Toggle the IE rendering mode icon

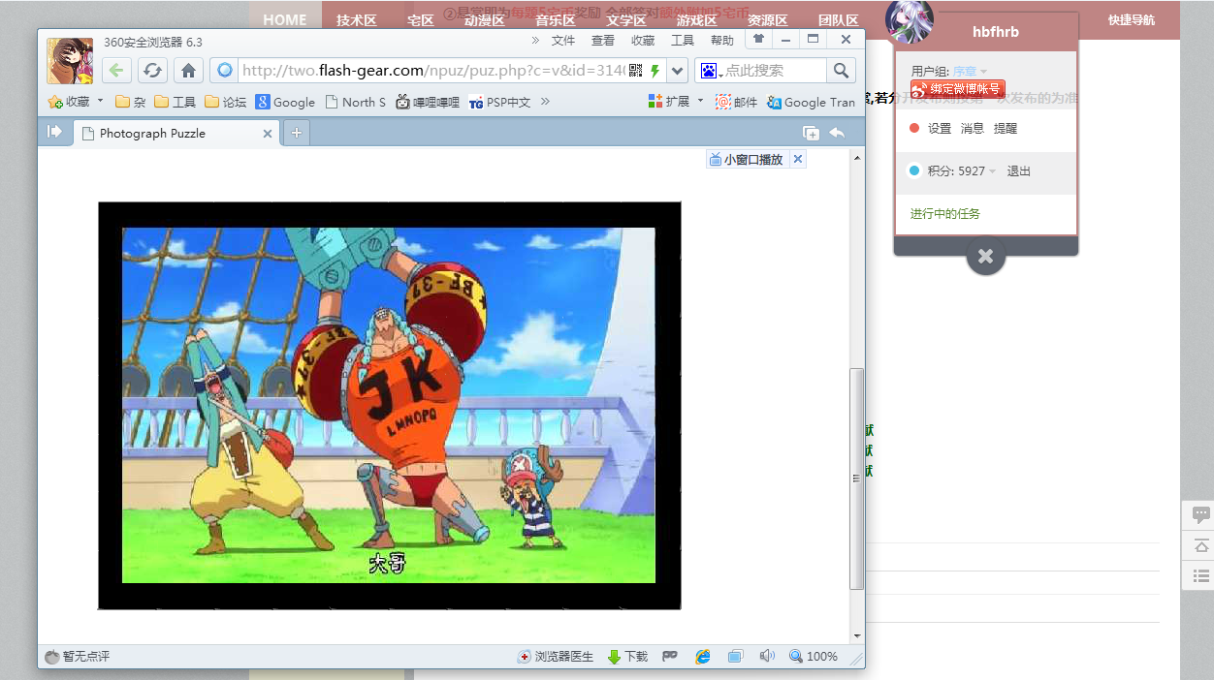702,657
